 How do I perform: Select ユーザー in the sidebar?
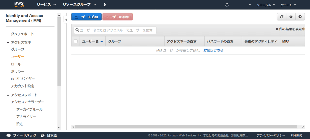pyautogui.click(x=18, y=56)
